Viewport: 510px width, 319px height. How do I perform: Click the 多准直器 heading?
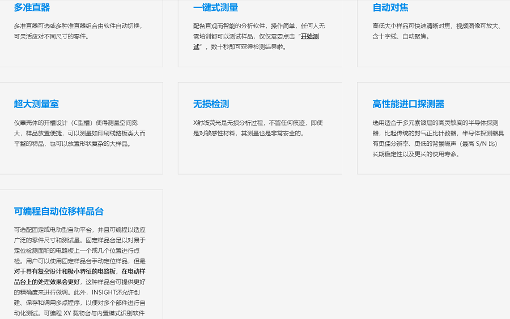pos(32,7)
